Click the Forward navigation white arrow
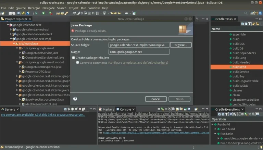 point(126,13)
